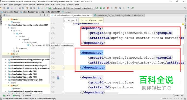Viewport: 187px width, 100px height.
Task: Fold the dependency block at line 35
Action: coord(64,78)
